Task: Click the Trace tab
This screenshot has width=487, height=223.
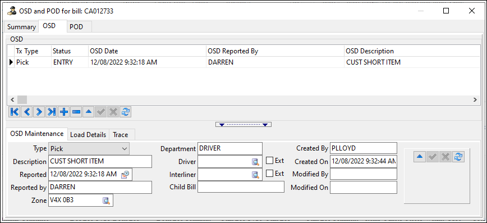Action: (121, 135)
